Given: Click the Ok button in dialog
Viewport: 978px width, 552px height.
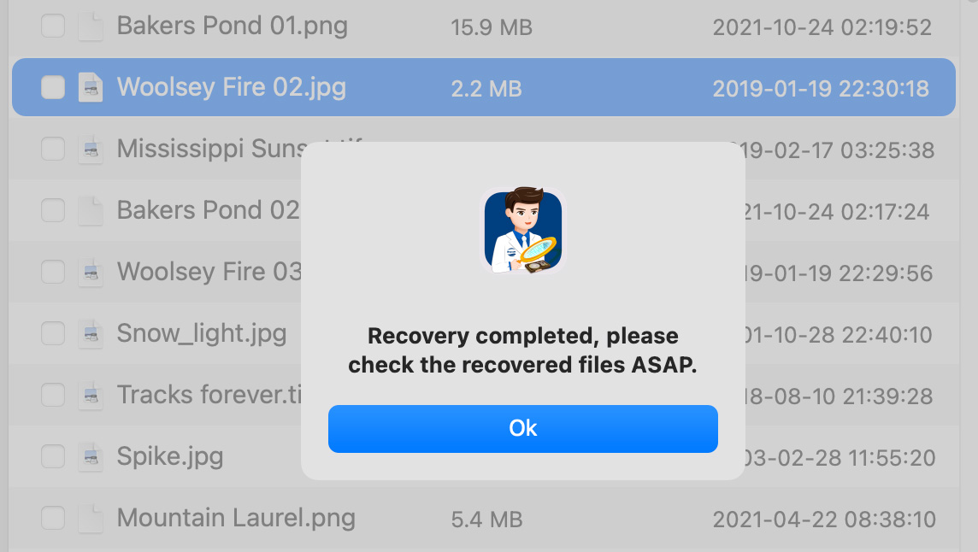Looking at the screenshot, I should tap(522, 428).
